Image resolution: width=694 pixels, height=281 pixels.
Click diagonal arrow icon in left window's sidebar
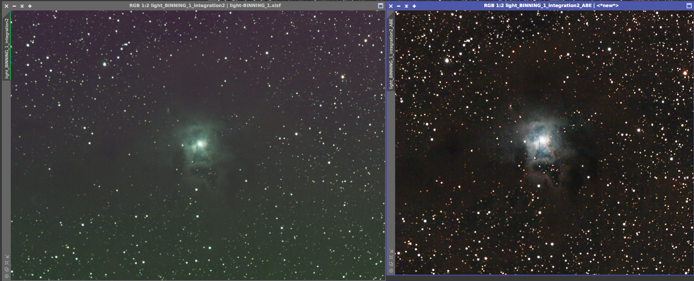[7, 257]
